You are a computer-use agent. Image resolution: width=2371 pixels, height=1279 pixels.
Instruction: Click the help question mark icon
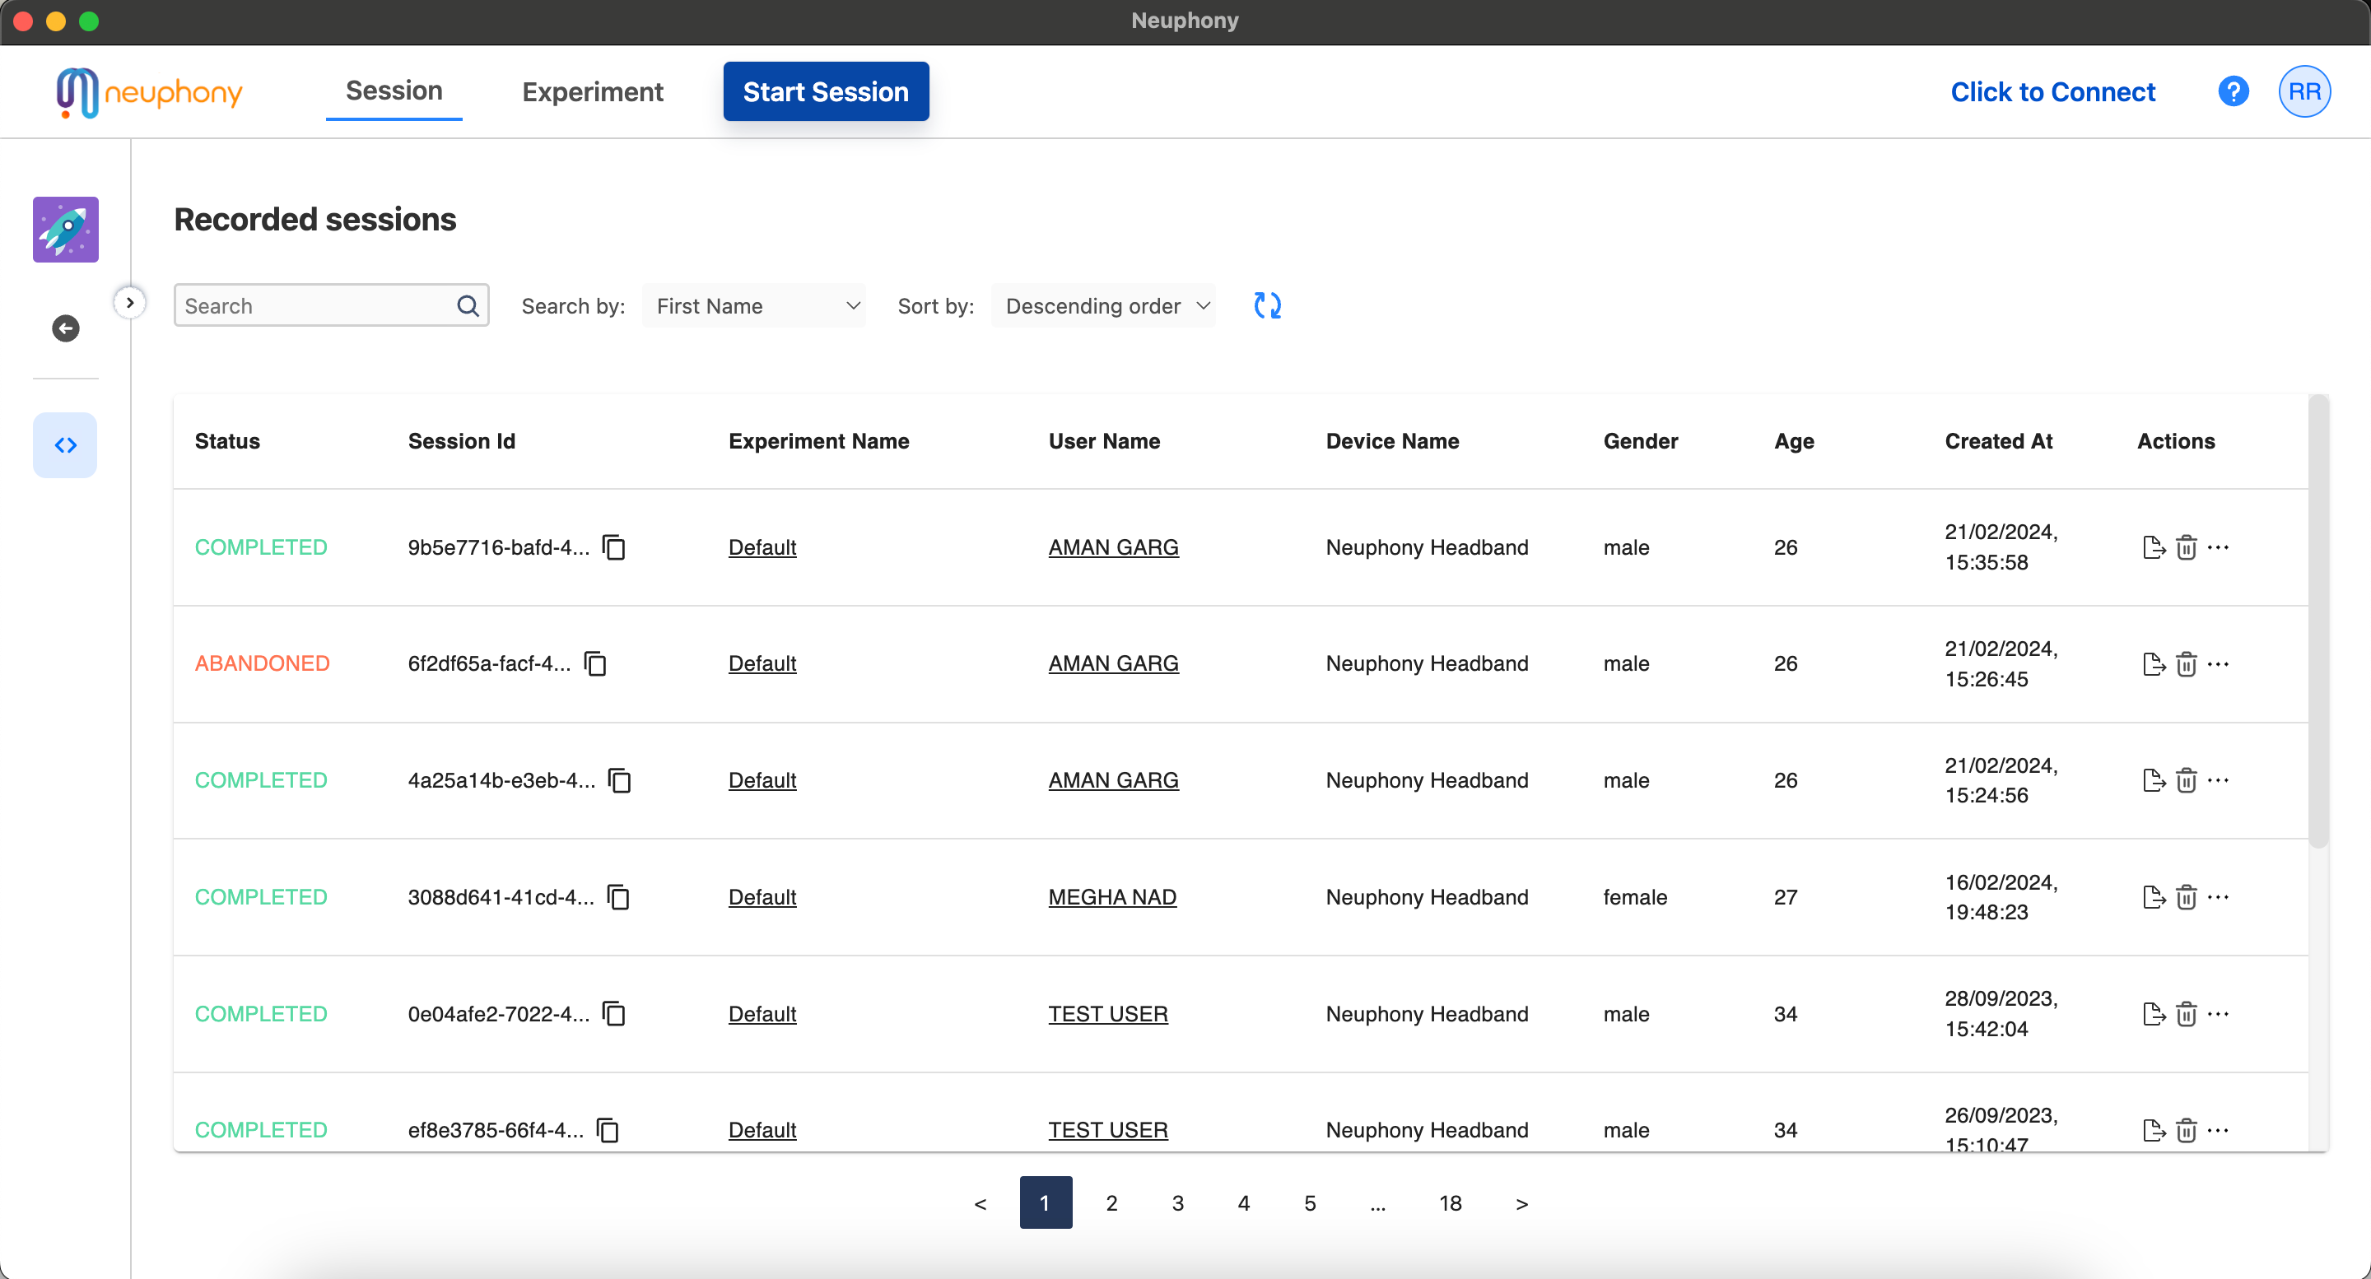[x=2235, y=91]
